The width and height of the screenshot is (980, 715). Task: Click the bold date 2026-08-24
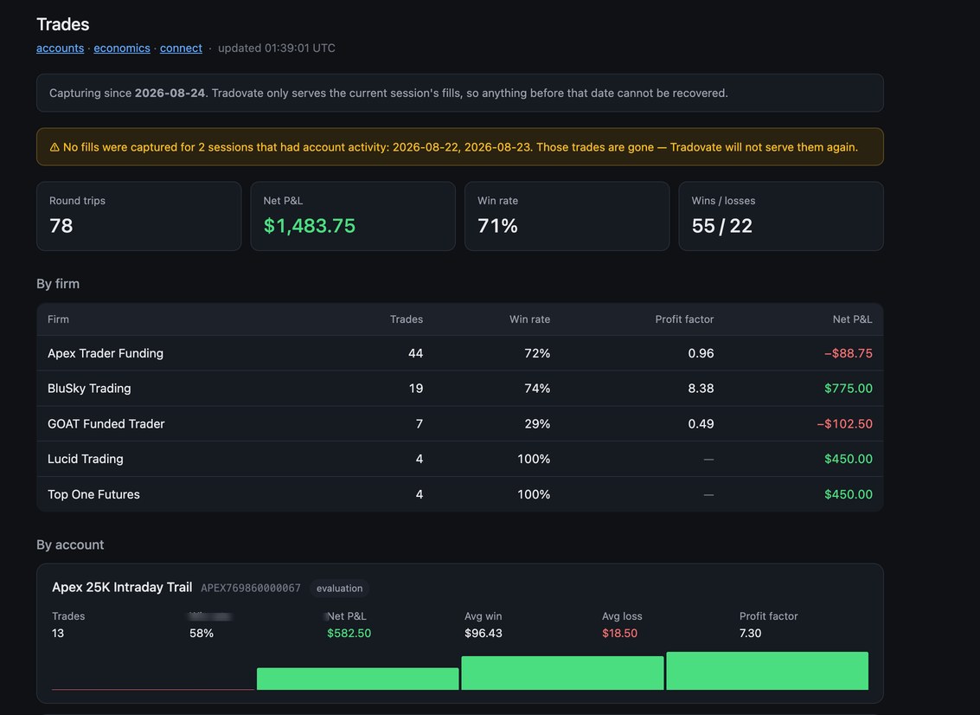(x=170, y=93)
